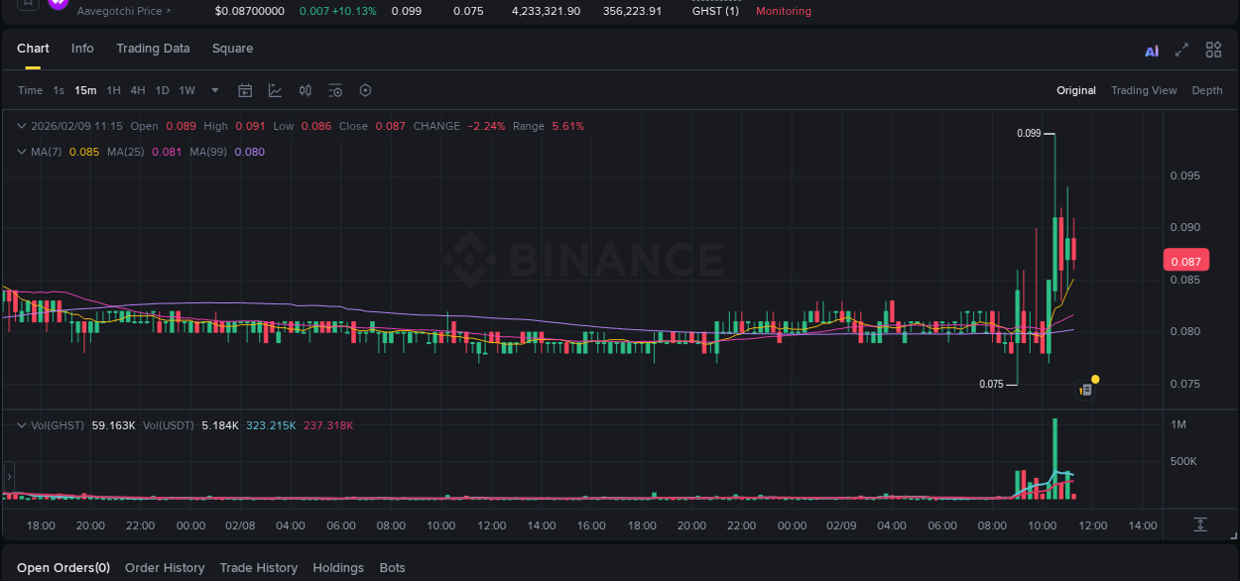The width and height of the screenshot is (1240, 581).
Task: Open the Order History tab
Action: pyautogui.click(x=165, y=567)
